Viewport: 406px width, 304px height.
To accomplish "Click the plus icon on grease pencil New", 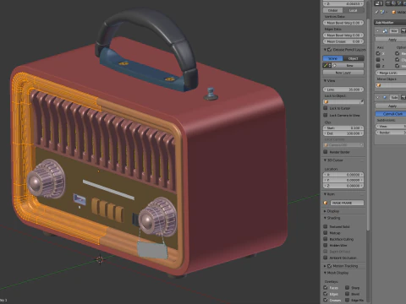I will pos(335,65).
